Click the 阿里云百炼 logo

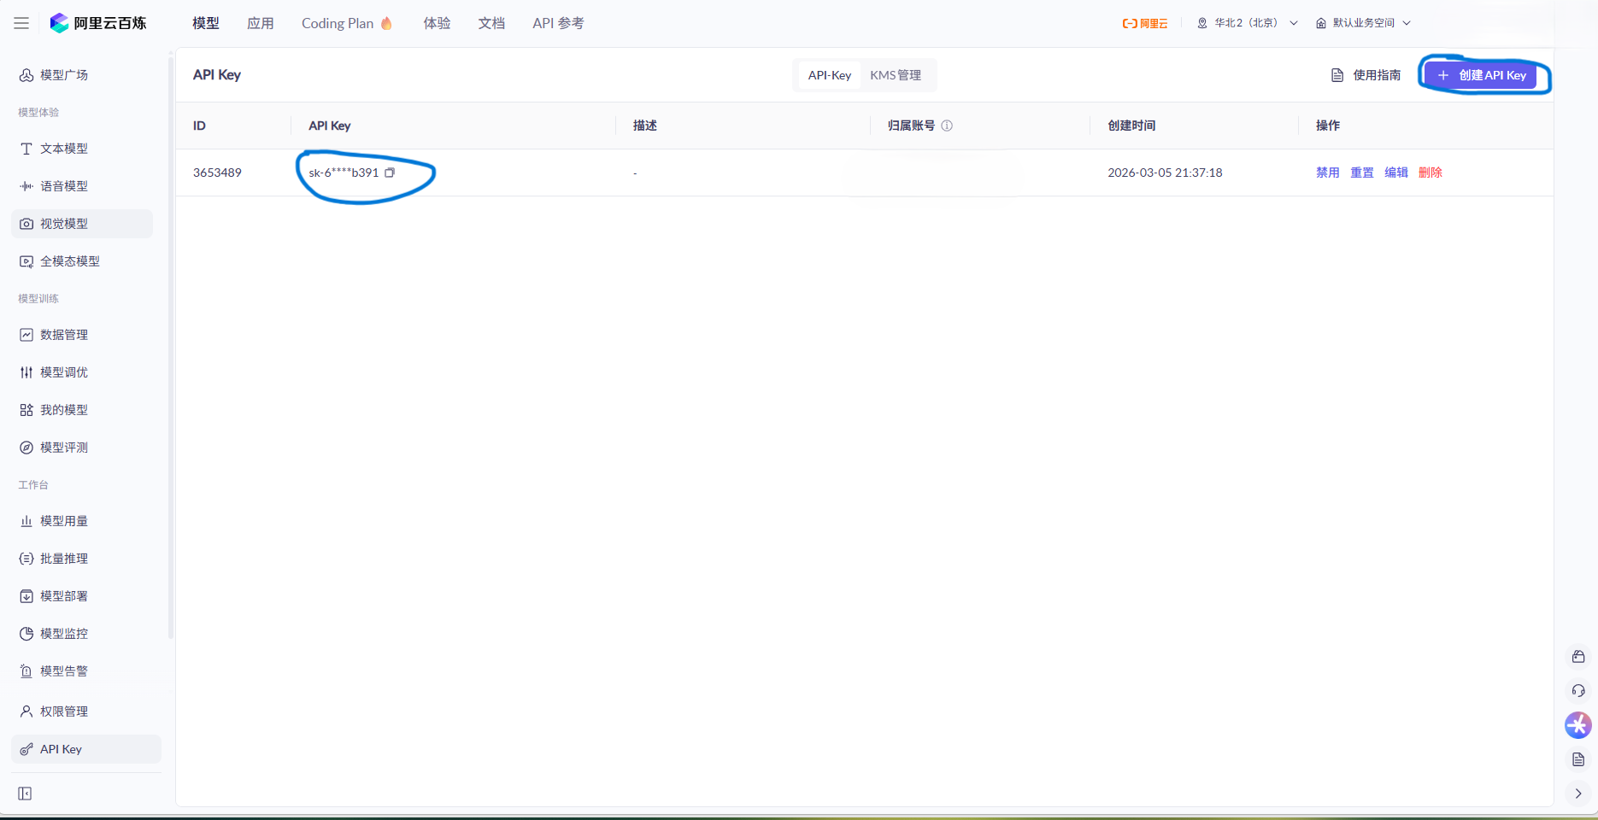[x=97, y=23]
